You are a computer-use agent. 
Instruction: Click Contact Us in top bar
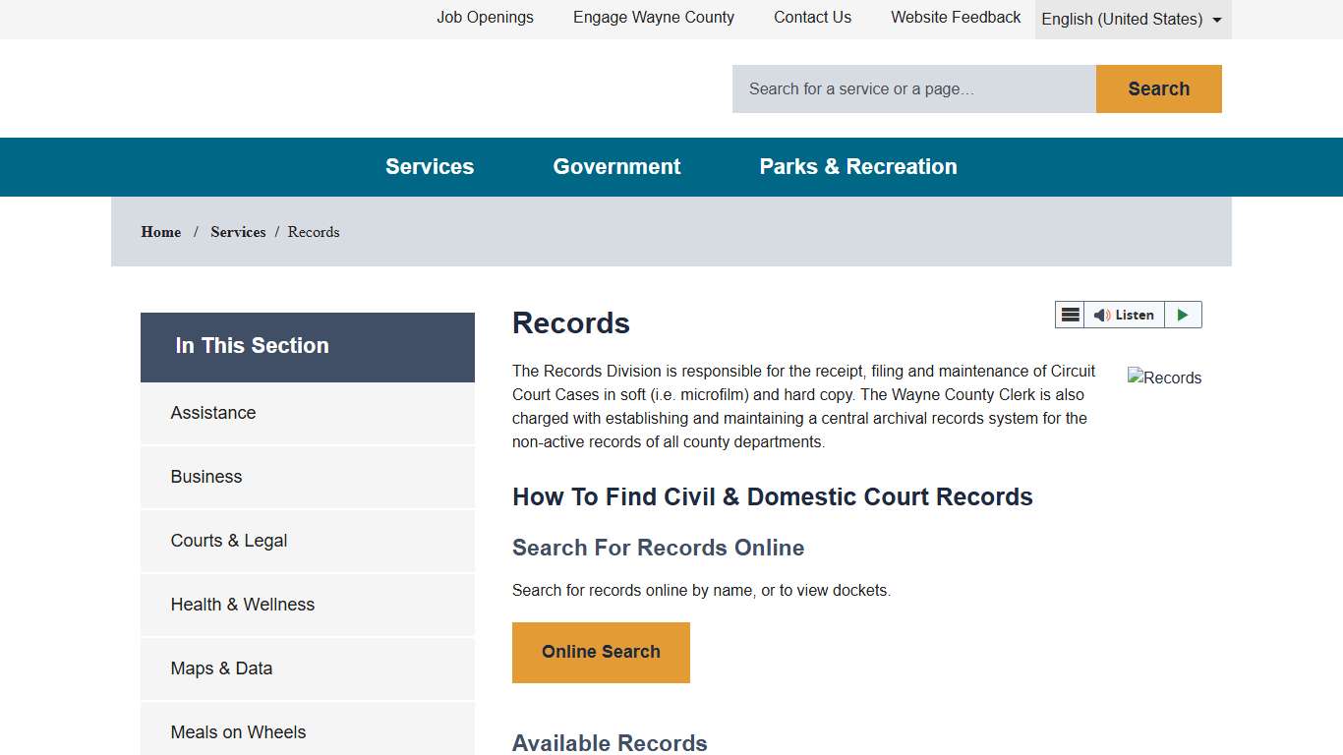tap(812, 18)
